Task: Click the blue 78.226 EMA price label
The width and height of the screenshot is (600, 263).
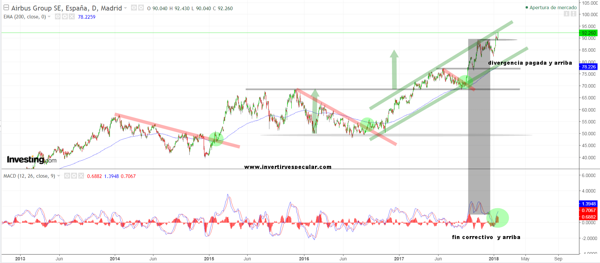Action: (x=588, y=67)
